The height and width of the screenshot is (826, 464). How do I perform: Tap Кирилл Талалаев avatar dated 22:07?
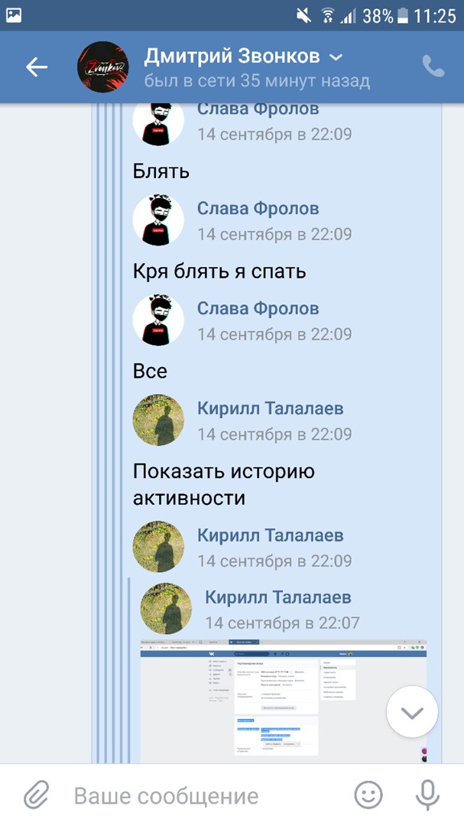(x=166, y=609)
